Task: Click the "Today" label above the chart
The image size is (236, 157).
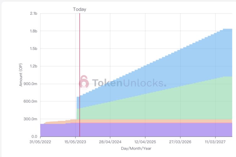Action: [x=79, y=9]
